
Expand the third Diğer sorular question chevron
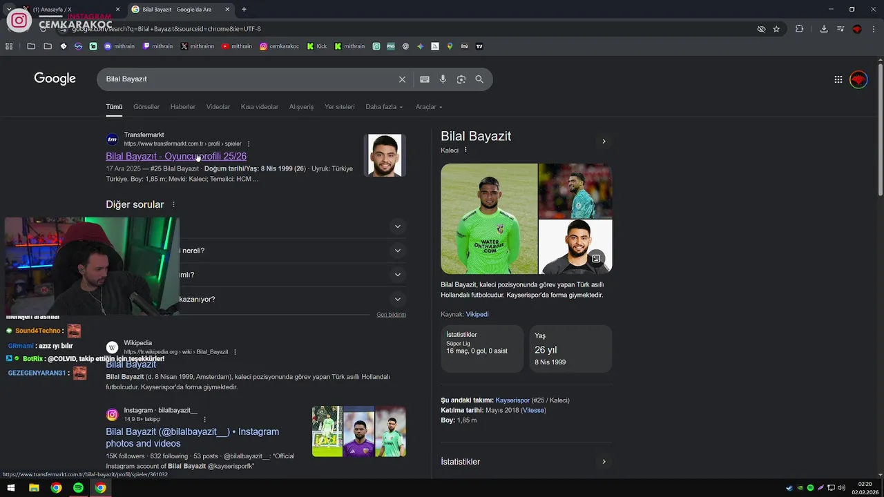[x=397, y=275]
